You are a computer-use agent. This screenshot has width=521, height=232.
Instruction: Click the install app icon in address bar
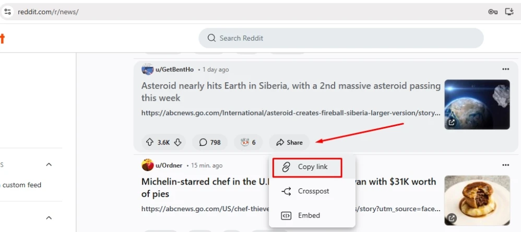point(510,11)
